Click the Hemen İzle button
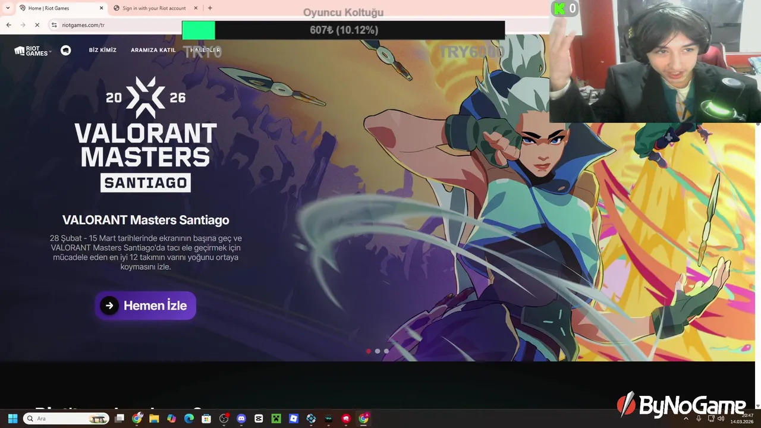 146,306
